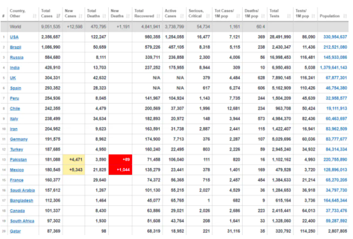This screenshot has height=239, width=353.
Task: Open the USA country link
Action: point(14,37)
